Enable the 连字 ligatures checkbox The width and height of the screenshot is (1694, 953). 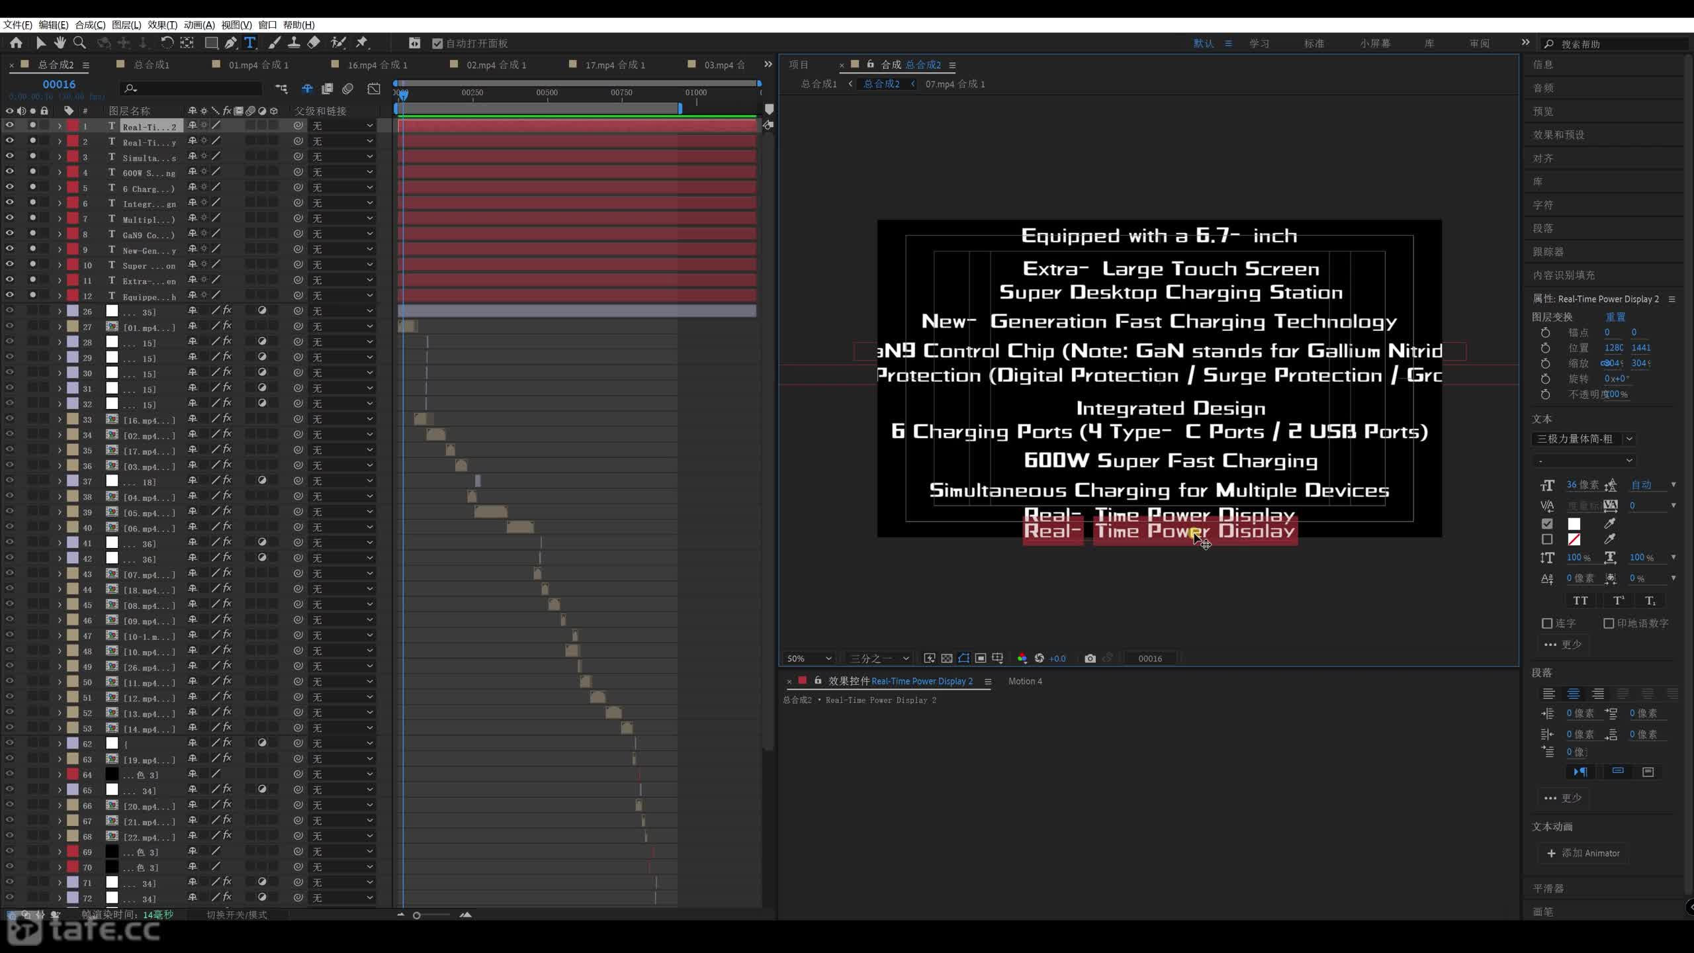pyautogui.click(x=1547, y=623)
